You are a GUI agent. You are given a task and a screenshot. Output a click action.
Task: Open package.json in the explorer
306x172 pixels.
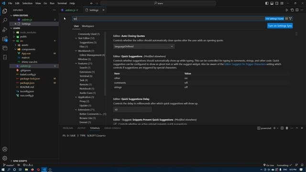27,83
